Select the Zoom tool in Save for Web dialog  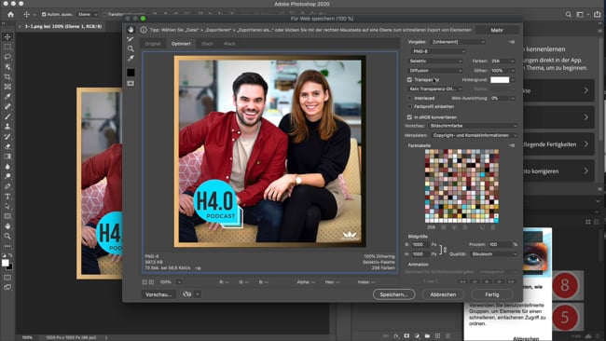(131, 48)
